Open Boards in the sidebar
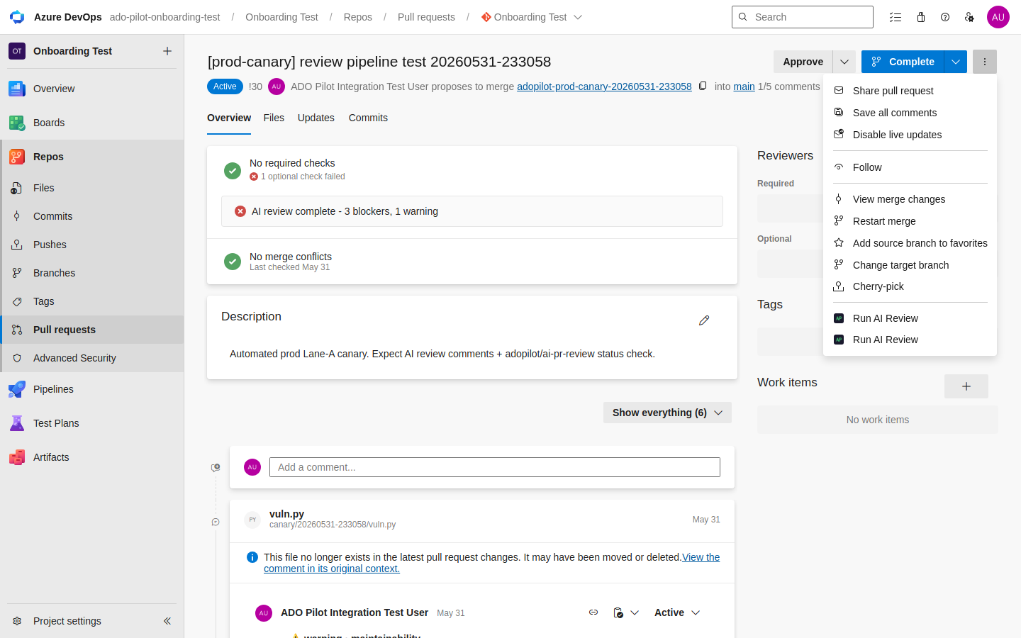The width and height of the screenshot is (1021, 638). pos(92,123)
